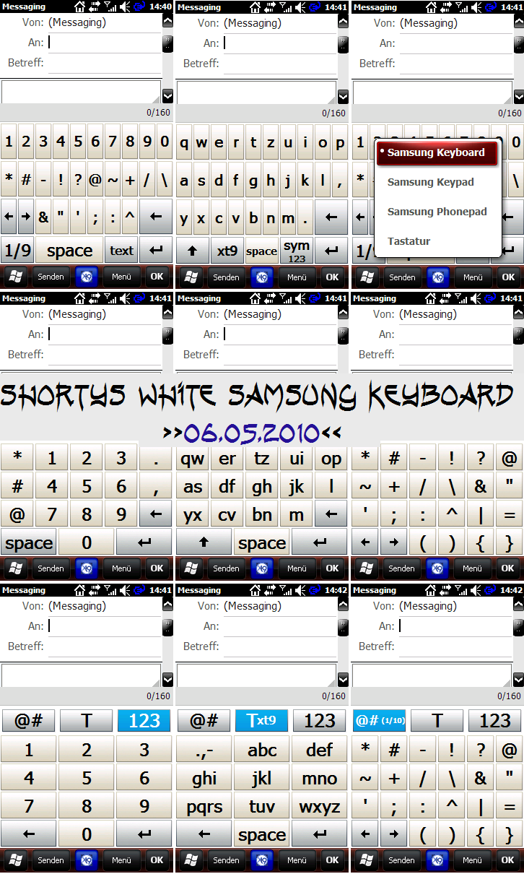Tap the 'def' phonepad key
The height and width of the screenshot is (874, 524).
click(320, 750)
